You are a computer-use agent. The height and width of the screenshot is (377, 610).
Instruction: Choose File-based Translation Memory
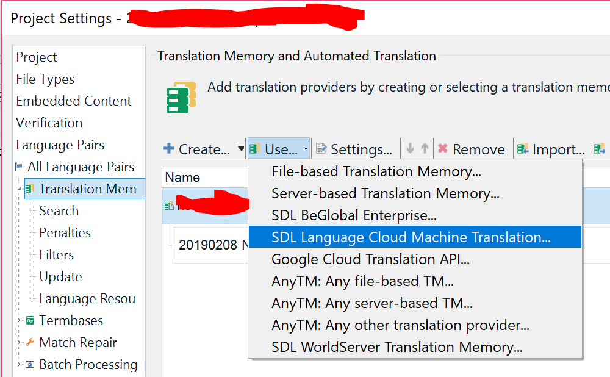(415, 171)
